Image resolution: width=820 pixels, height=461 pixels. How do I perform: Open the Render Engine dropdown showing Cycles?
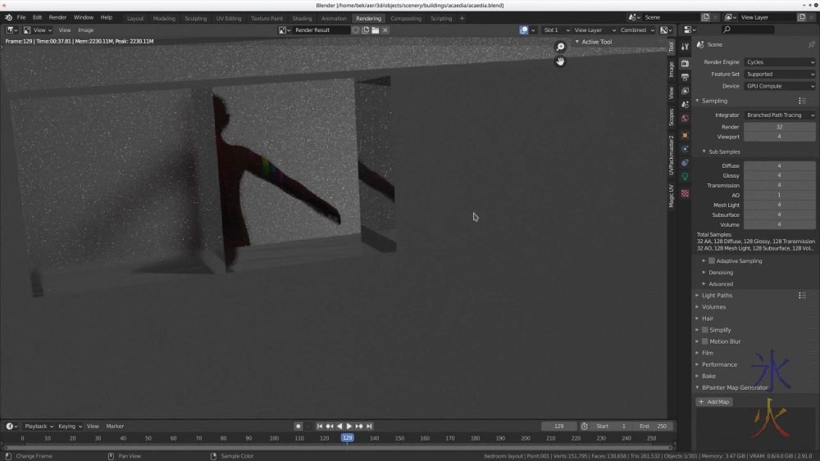click(779, 62)
